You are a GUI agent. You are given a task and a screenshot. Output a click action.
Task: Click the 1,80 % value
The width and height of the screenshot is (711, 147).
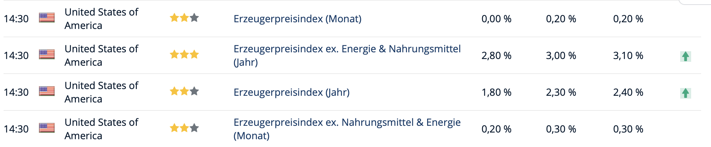[496, 92]
